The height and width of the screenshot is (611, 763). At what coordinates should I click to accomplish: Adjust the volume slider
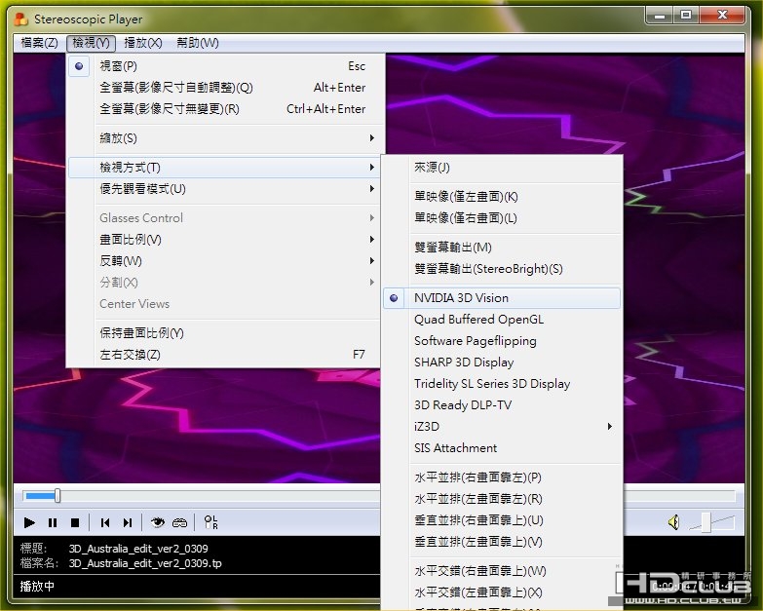(706, 522)
